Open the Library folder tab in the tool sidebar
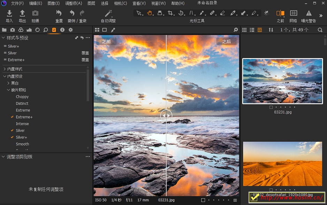 pyautogui.click(x=4, y=30)
